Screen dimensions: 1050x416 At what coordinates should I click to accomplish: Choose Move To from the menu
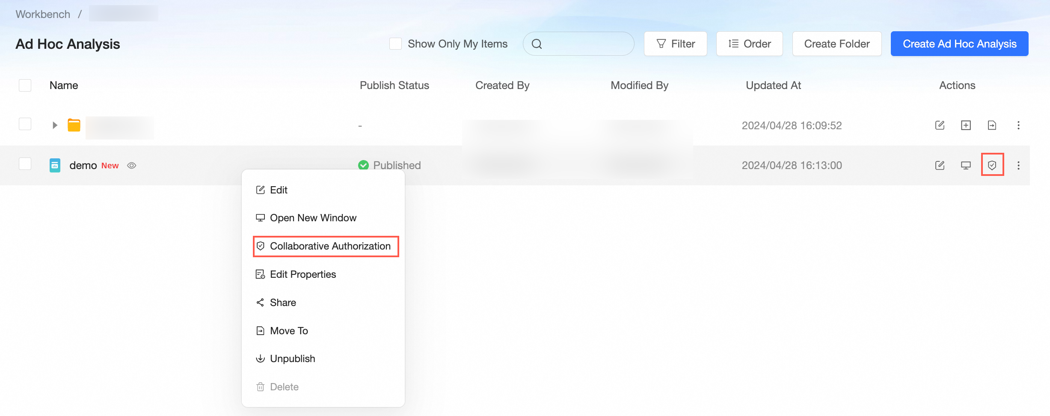[323, 331]
